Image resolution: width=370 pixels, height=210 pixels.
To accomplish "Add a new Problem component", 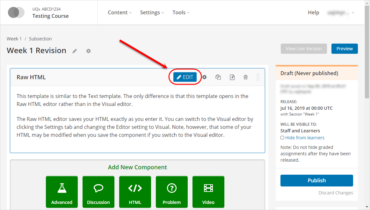I will (171, 192).
